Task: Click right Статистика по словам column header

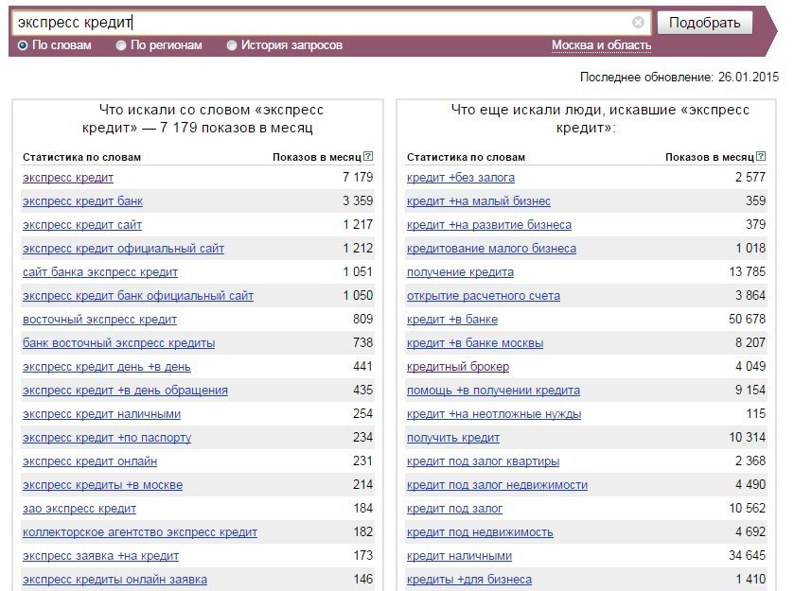Action: [466, 157]
